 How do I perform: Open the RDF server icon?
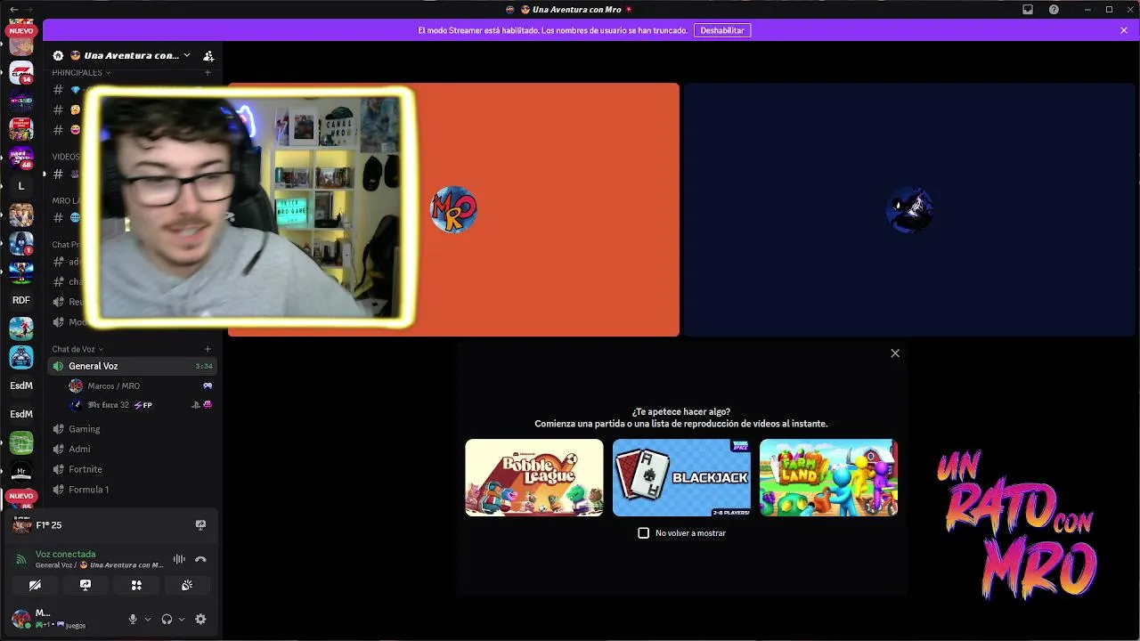tap(21, 300)
